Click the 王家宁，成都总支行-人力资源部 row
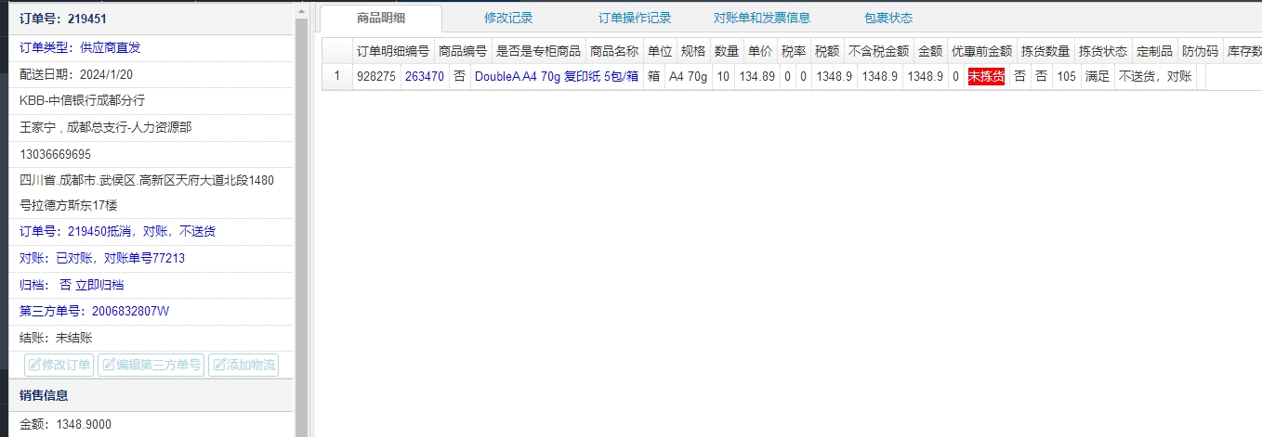This screenshot has width=1262, height=437. pos(151,127)
